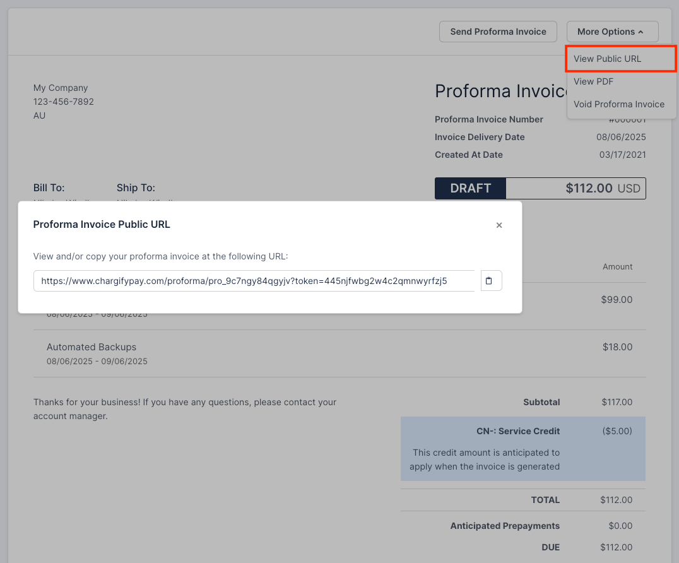Click the Proforma Invoice Public URL heading
The width and height of the screenshot is (679, 563).
click(102, 224)
